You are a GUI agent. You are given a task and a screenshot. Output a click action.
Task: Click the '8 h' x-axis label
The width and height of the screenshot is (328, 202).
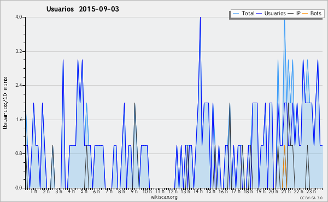point(122,191)
